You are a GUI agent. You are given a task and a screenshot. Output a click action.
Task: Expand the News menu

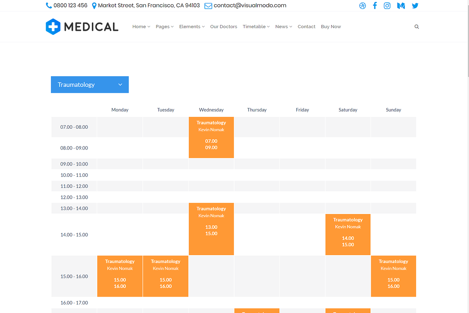click(x=284, y=27)
